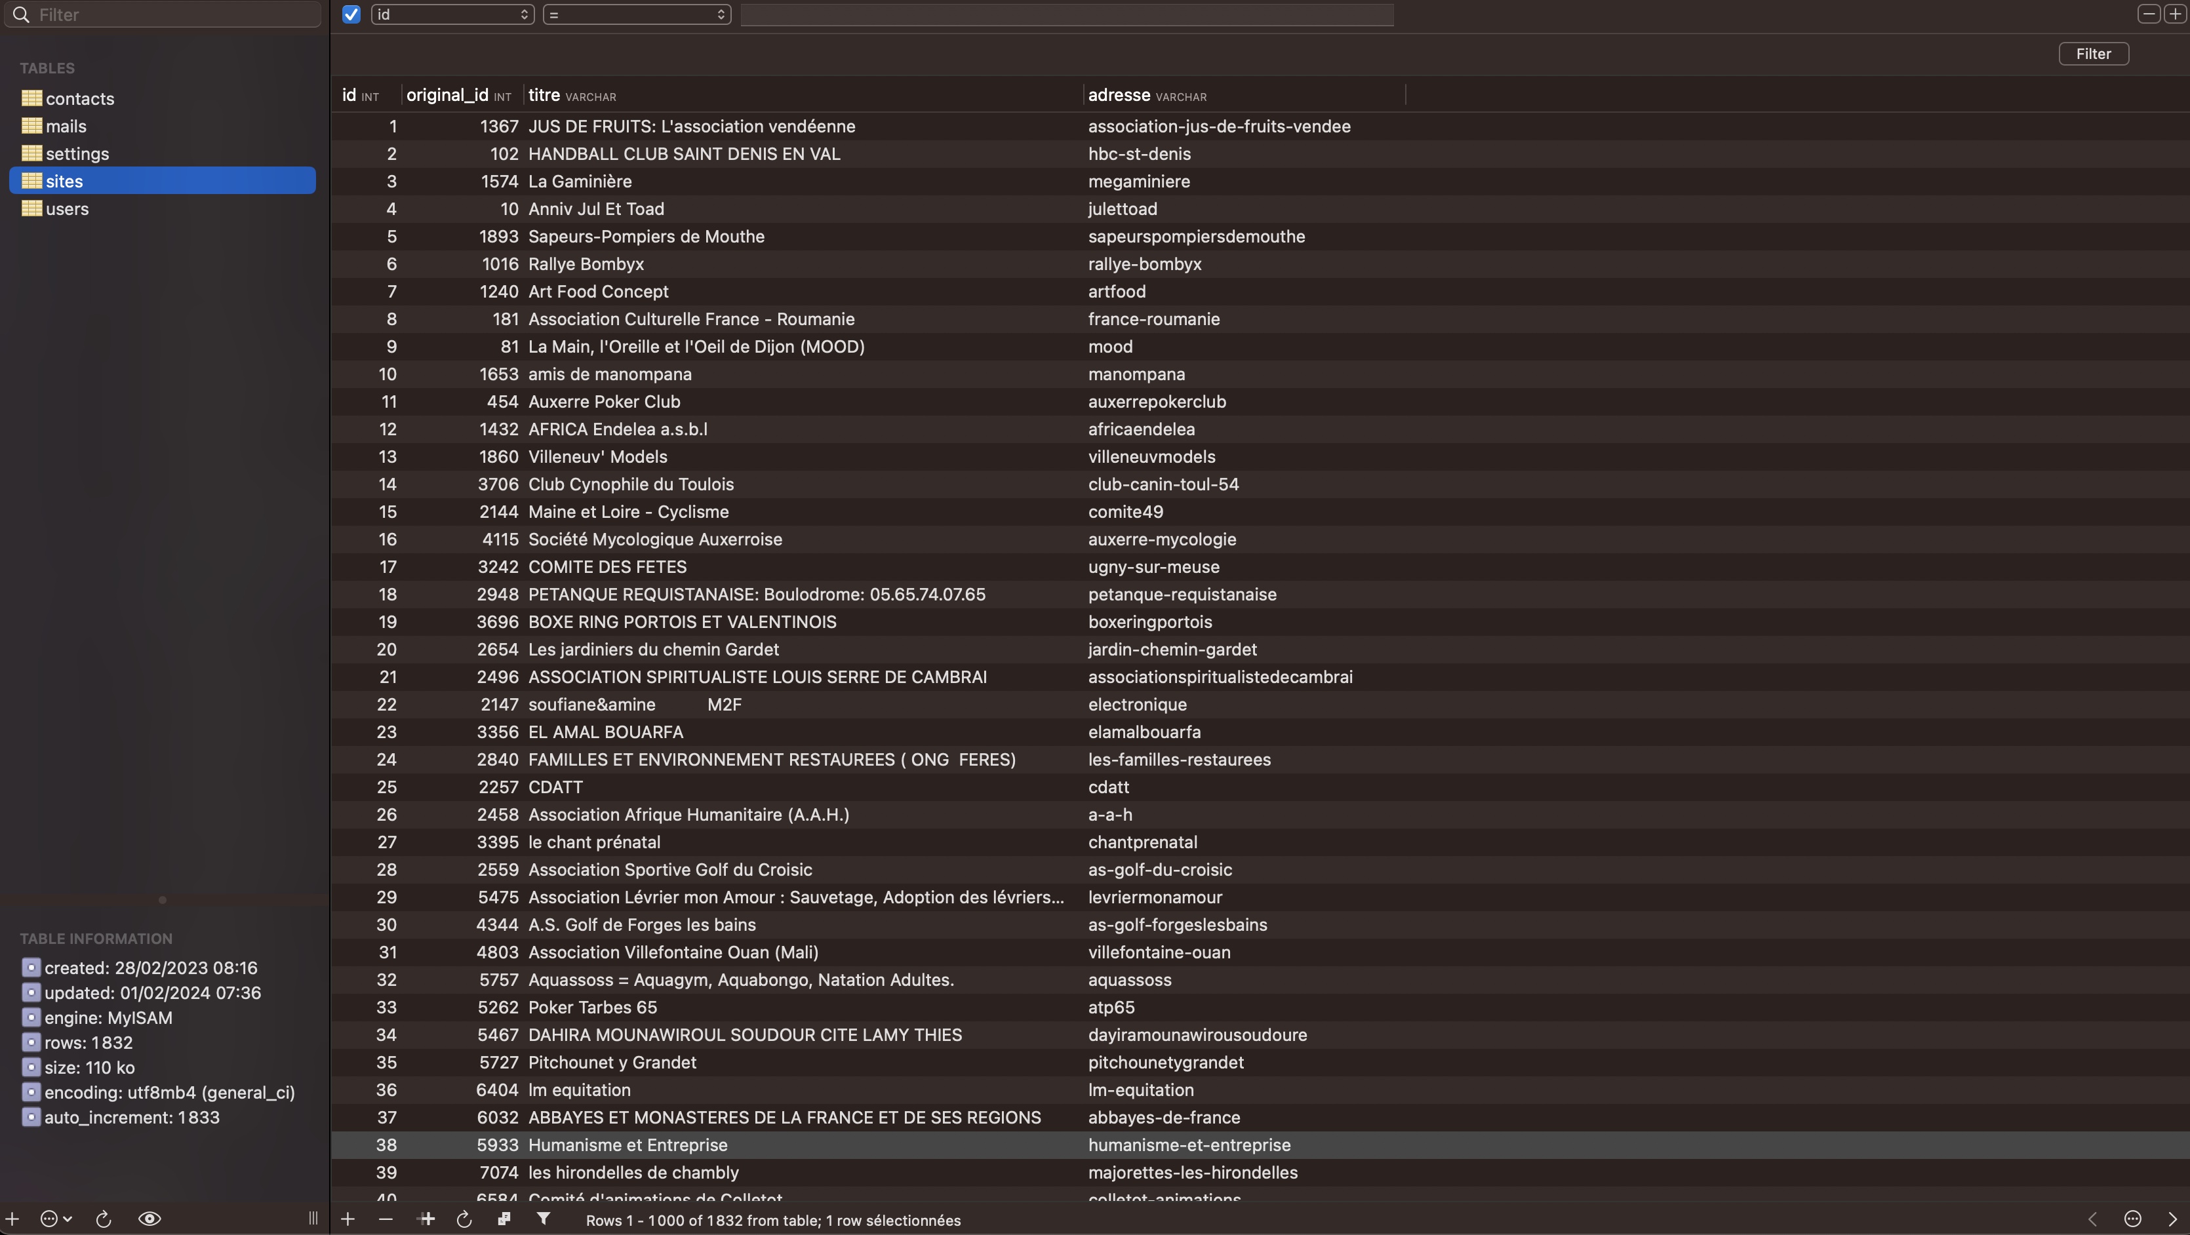The height and width of the screenshot is (1235, 2190).
Task: Click the funnel filter icon in bottom bar
Action: pyautogui.click(x=544, y=1219)
